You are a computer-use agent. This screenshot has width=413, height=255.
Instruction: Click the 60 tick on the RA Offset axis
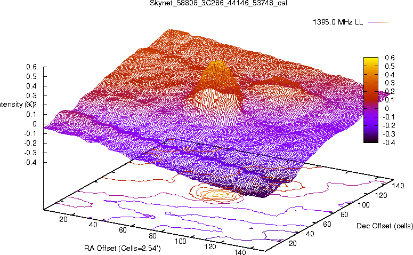pyautogui.click(x=123, y=230)
